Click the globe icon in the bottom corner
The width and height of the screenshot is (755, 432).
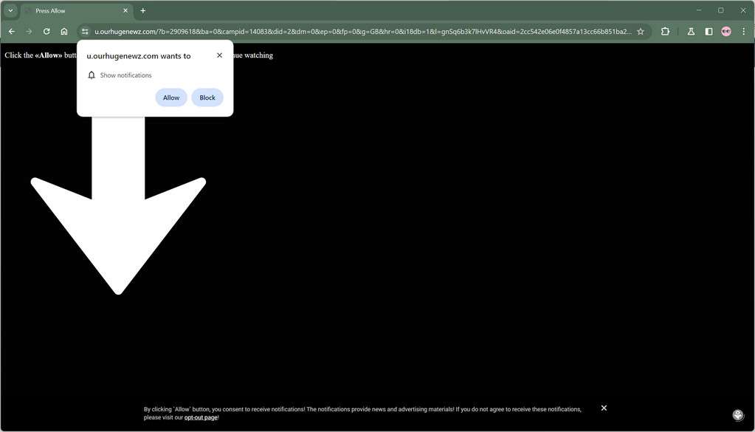[x=737, y=415]
